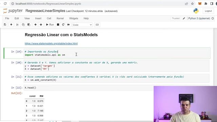
Task: Click the browser address bar URL
Action: [x=48, y=4]
